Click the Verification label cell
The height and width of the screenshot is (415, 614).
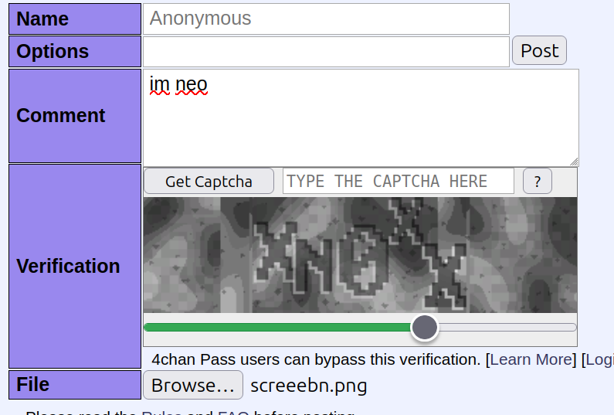(75, 266)
